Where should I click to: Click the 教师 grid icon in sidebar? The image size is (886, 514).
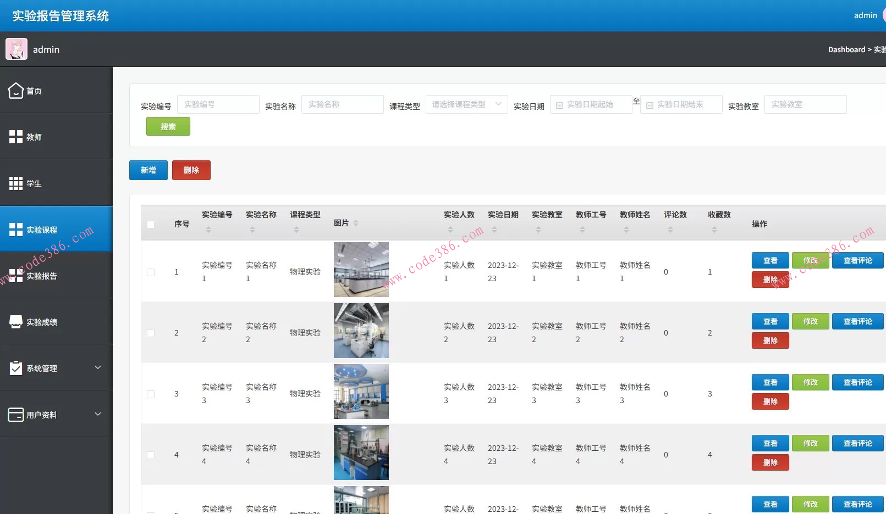pyautogui.click(x=16, y=137)
